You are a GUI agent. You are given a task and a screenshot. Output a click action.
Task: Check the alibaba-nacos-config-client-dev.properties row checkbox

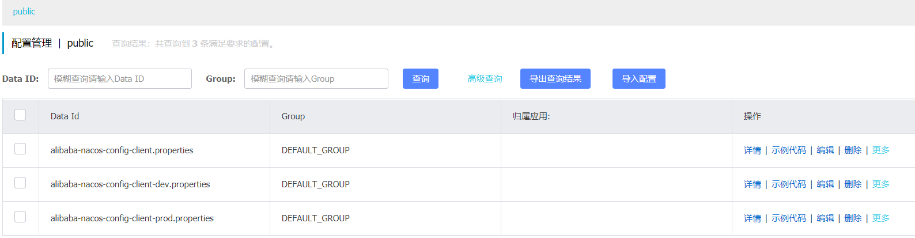point(20,183)
